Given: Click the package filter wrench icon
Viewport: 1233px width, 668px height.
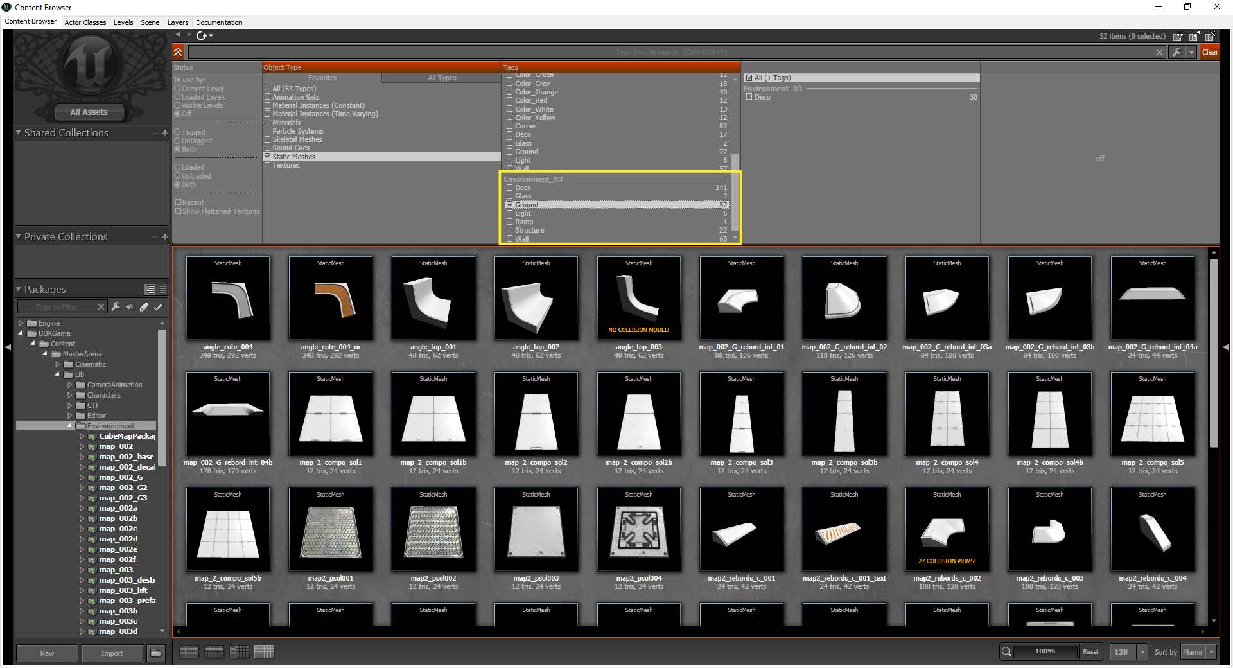Looking at the screenshot, I should (x=116, y=307).
